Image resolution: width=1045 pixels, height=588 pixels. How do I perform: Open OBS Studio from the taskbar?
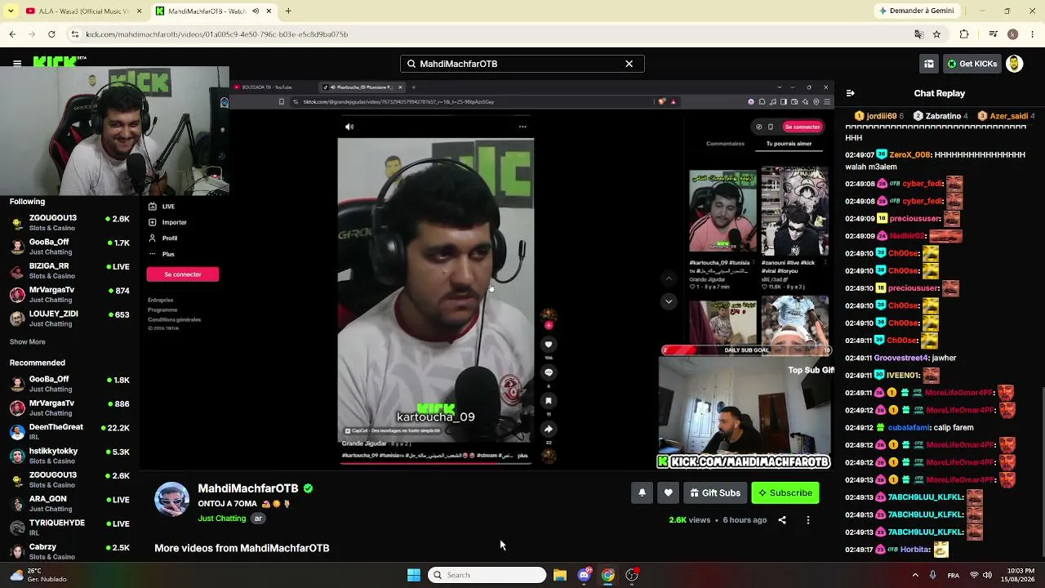(x=632, y=575)
